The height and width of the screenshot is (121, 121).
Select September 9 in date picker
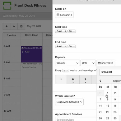[115, 100]
